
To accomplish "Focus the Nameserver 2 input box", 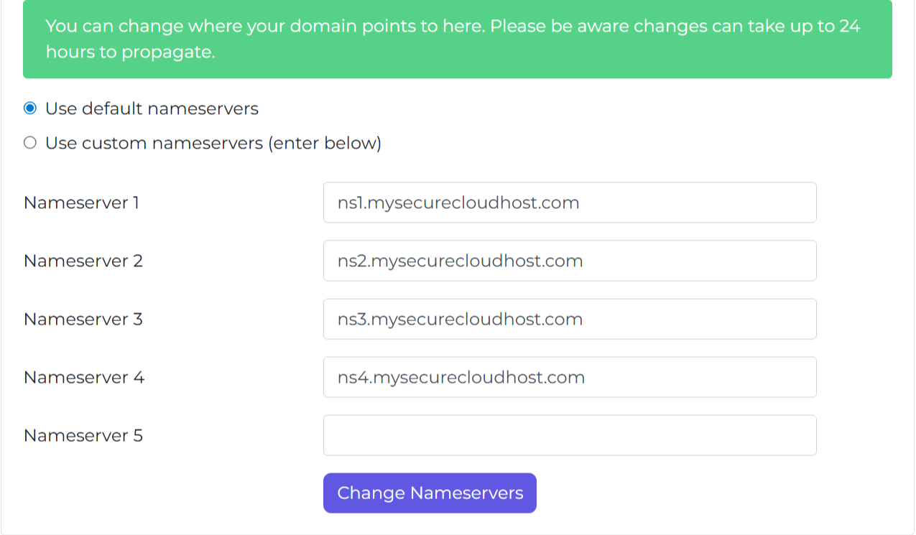I will pos(570,261).
